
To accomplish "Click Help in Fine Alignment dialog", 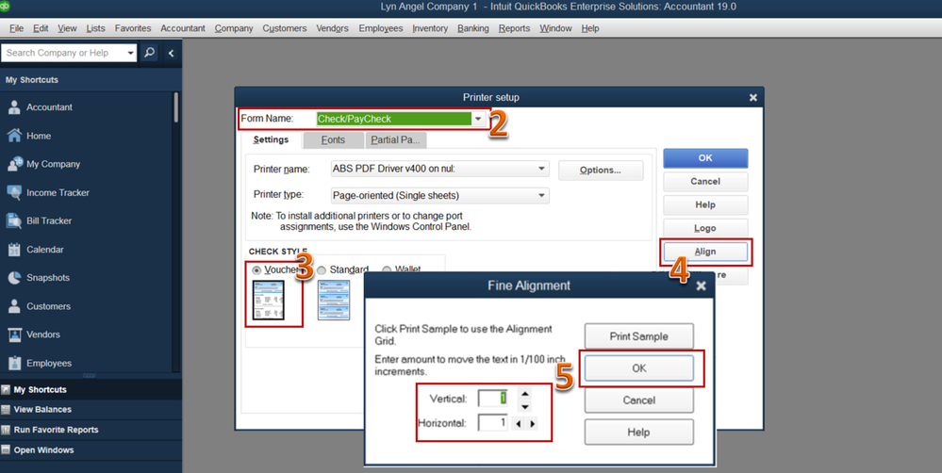I will tap(638, 432).
